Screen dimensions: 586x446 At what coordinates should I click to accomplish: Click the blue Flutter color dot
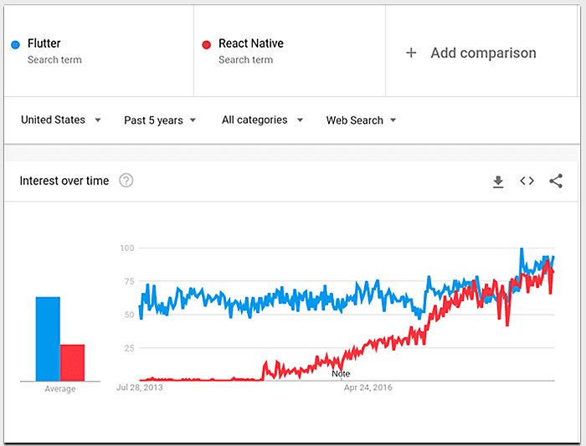(x=15, y=45)
